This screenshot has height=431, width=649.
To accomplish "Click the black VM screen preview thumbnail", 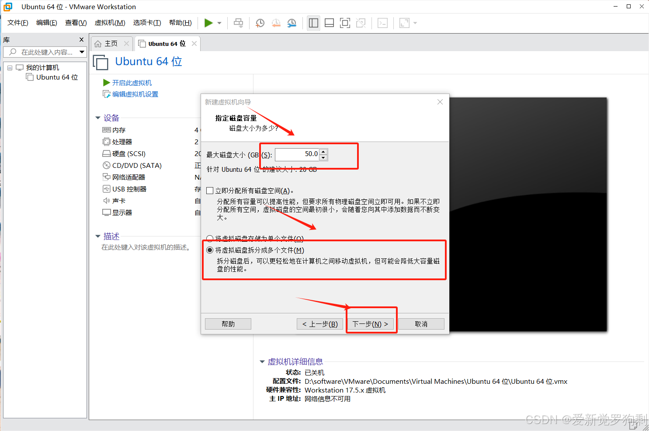I will [528, 214].
